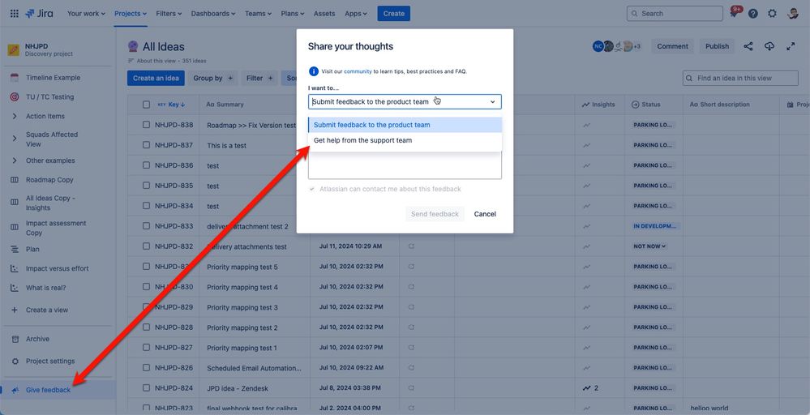Open Dashboards dropdown menu
This screenshot has height=415, width=810.
(212, 14)
